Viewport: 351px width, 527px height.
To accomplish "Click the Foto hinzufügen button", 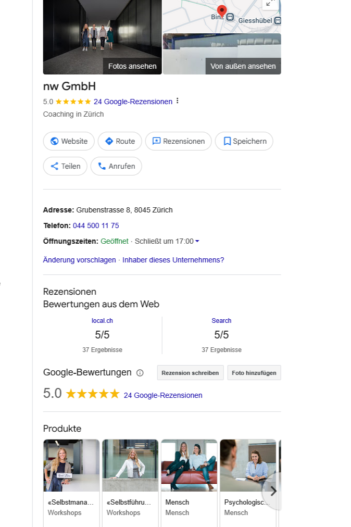I will coord(254,373).
